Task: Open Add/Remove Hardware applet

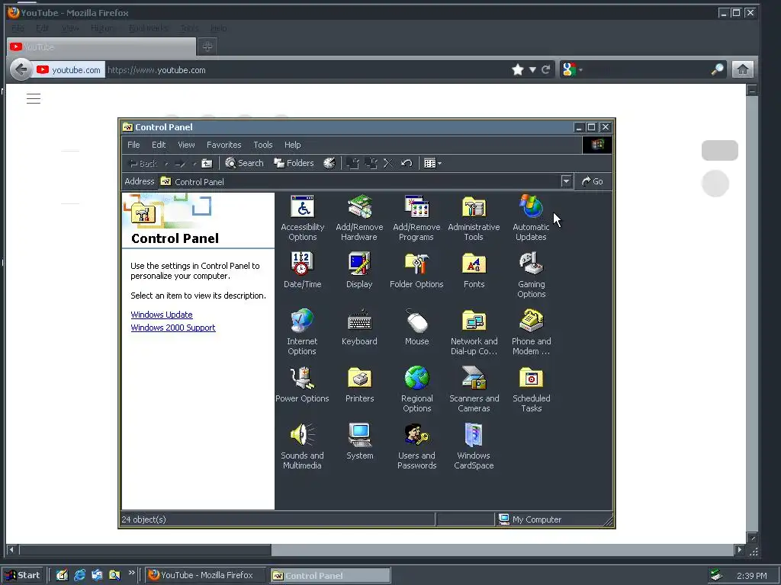Action: click(x=359, y=218)
